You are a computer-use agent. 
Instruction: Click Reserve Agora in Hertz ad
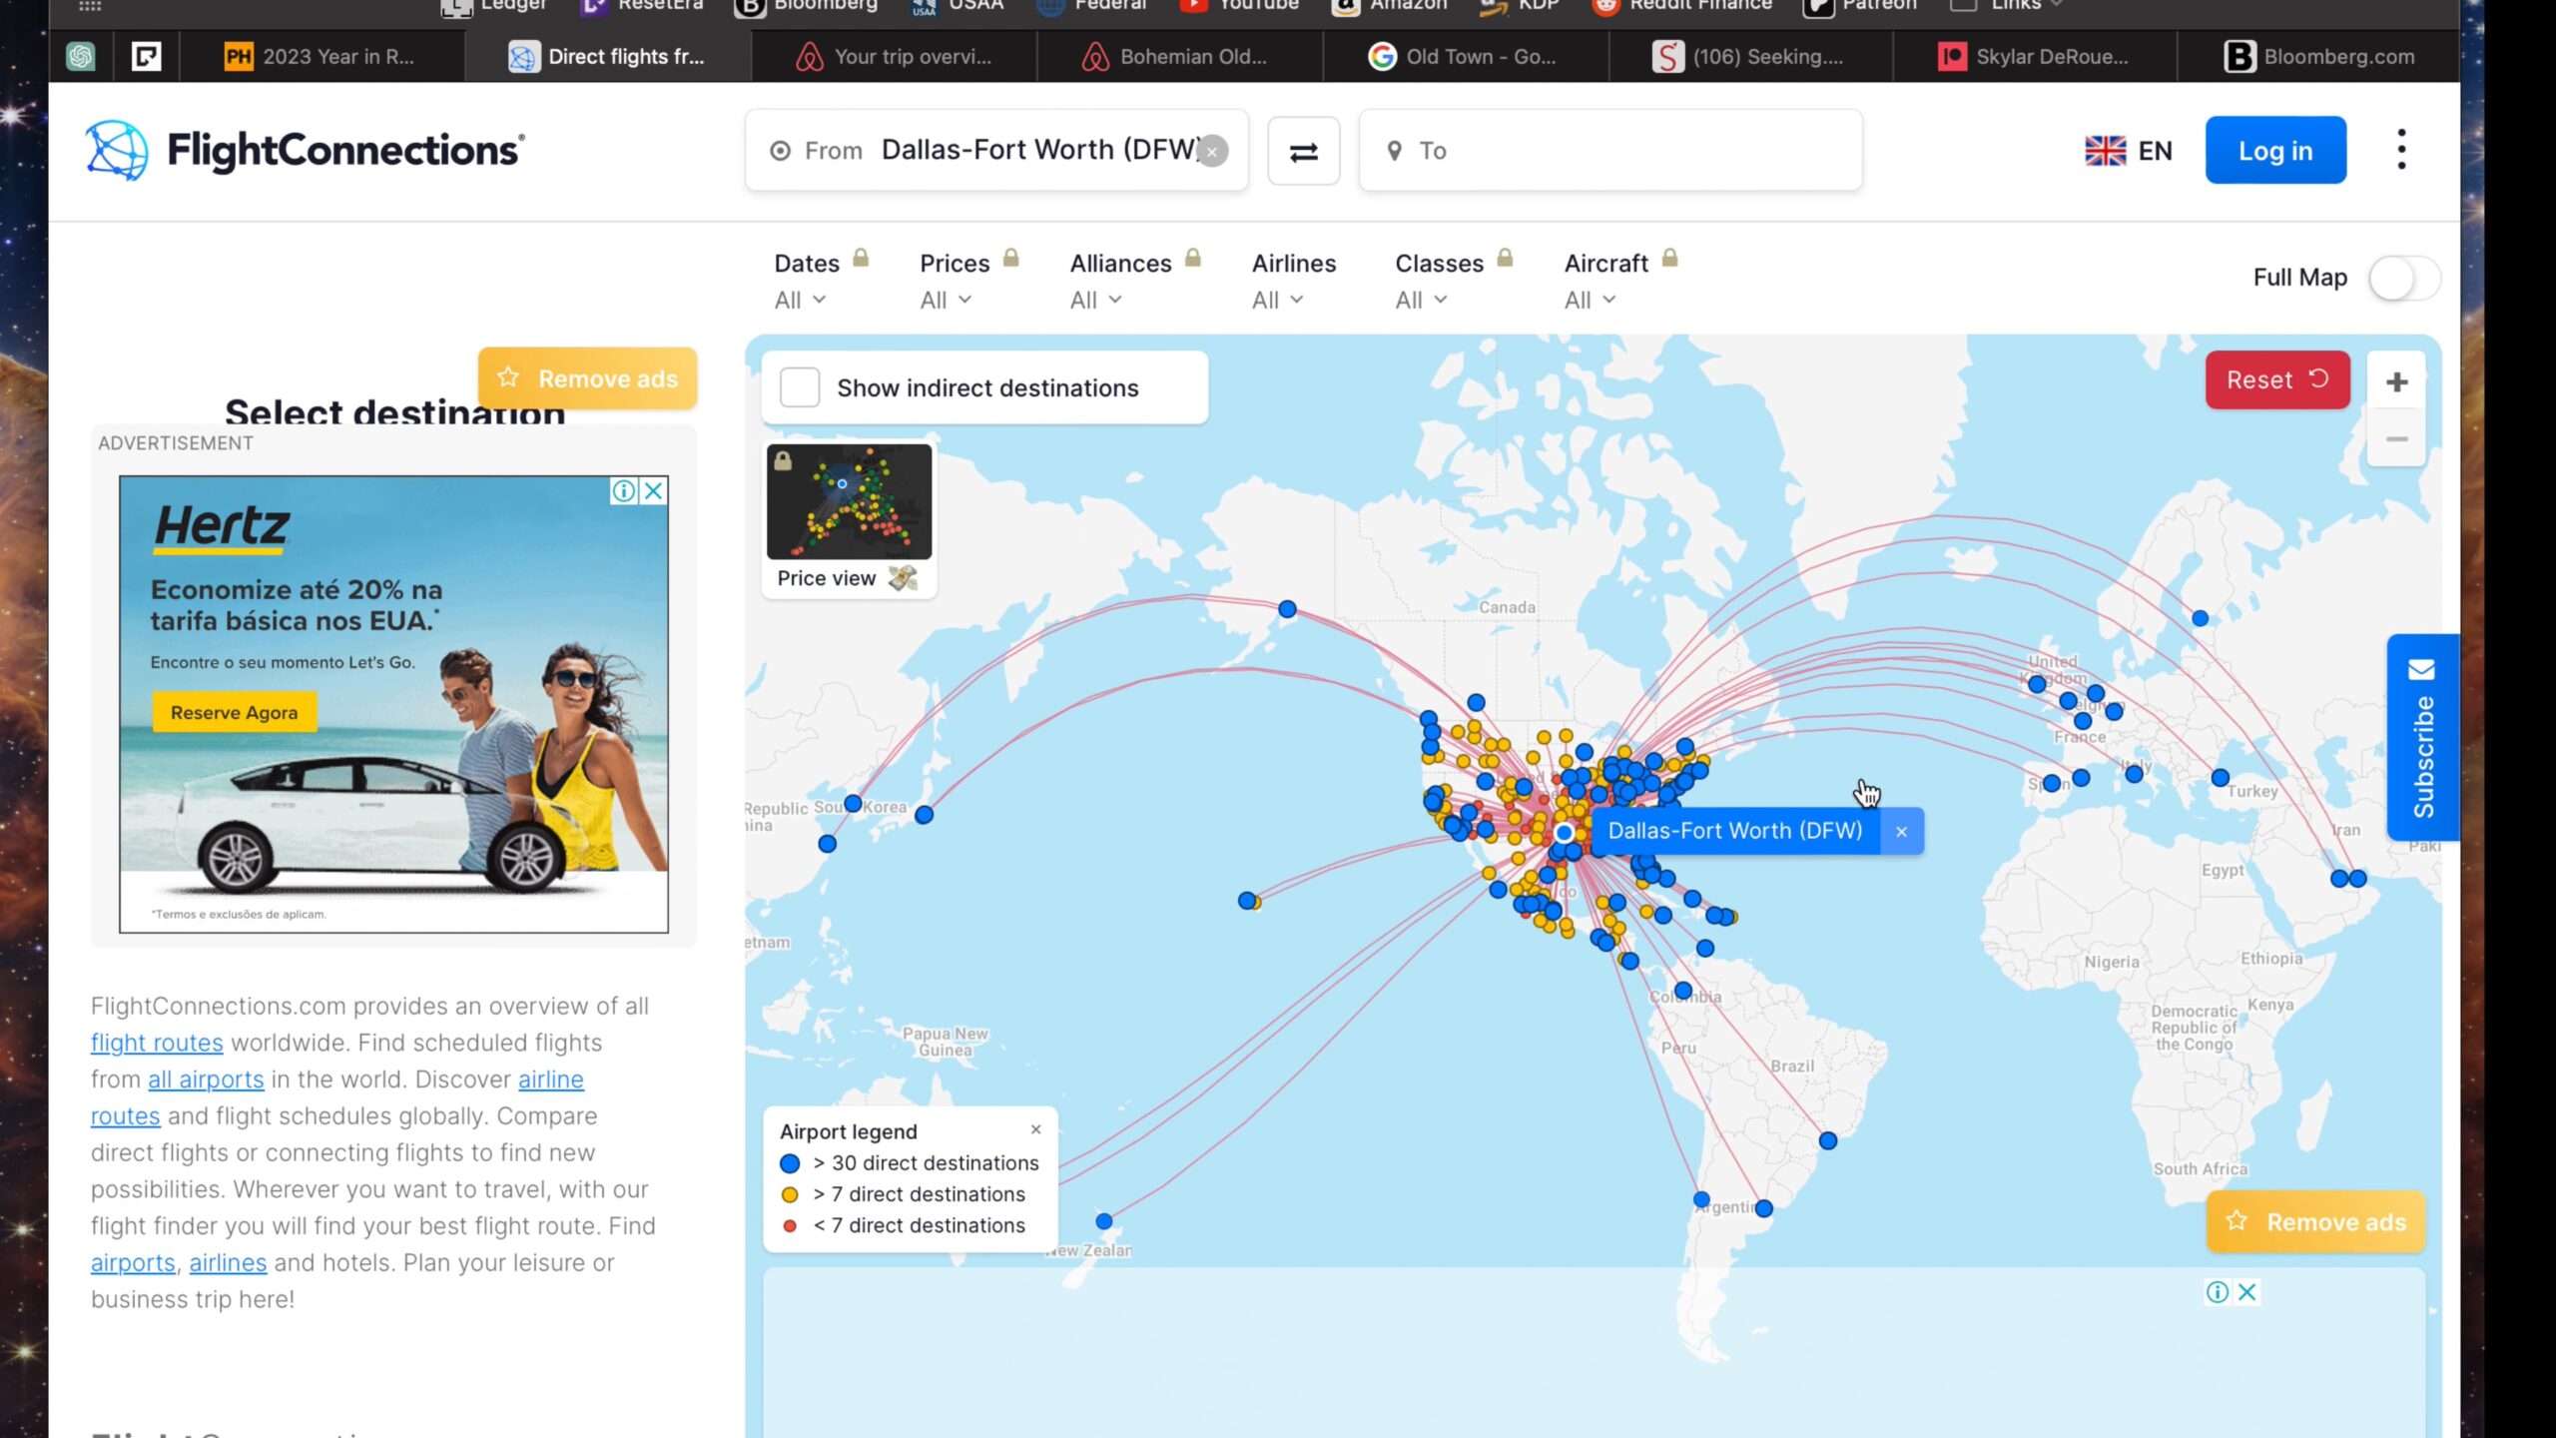click(234, 712)
